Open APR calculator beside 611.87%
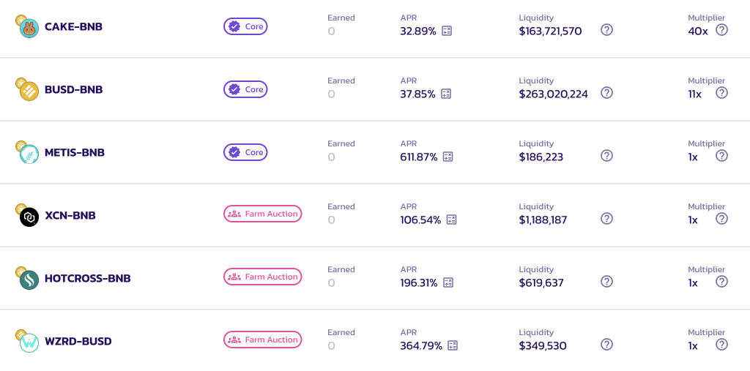 point(448,157)
